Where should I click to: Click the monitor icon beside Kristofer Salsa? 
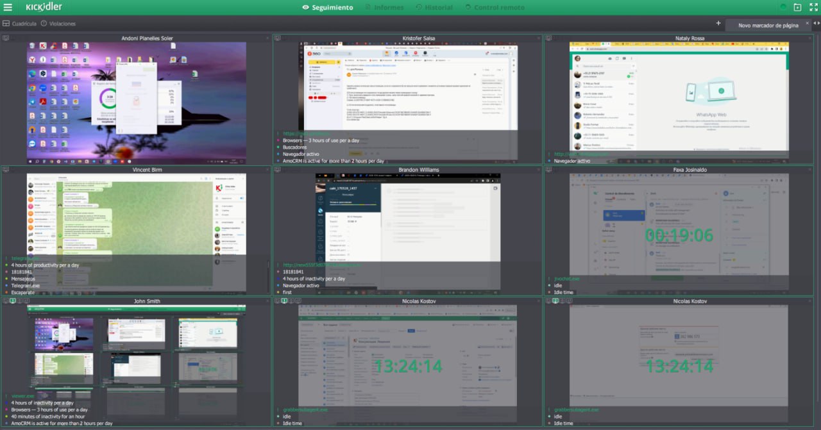point(277,38)
